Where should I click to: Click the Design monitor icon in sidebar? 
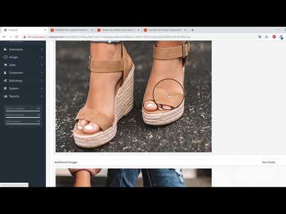click(x=5, y=57)
